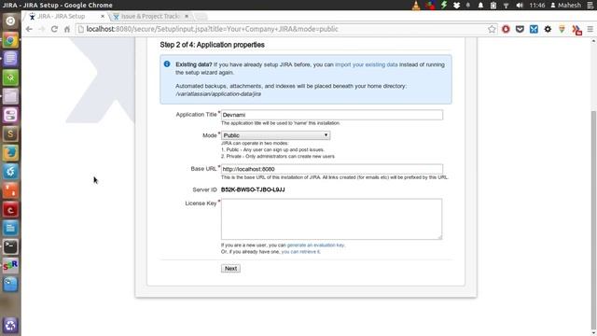Open the Chrome hamburger menu
Image resolution: width=597 pixels, height=336 pixels.
tap(590, 29)
